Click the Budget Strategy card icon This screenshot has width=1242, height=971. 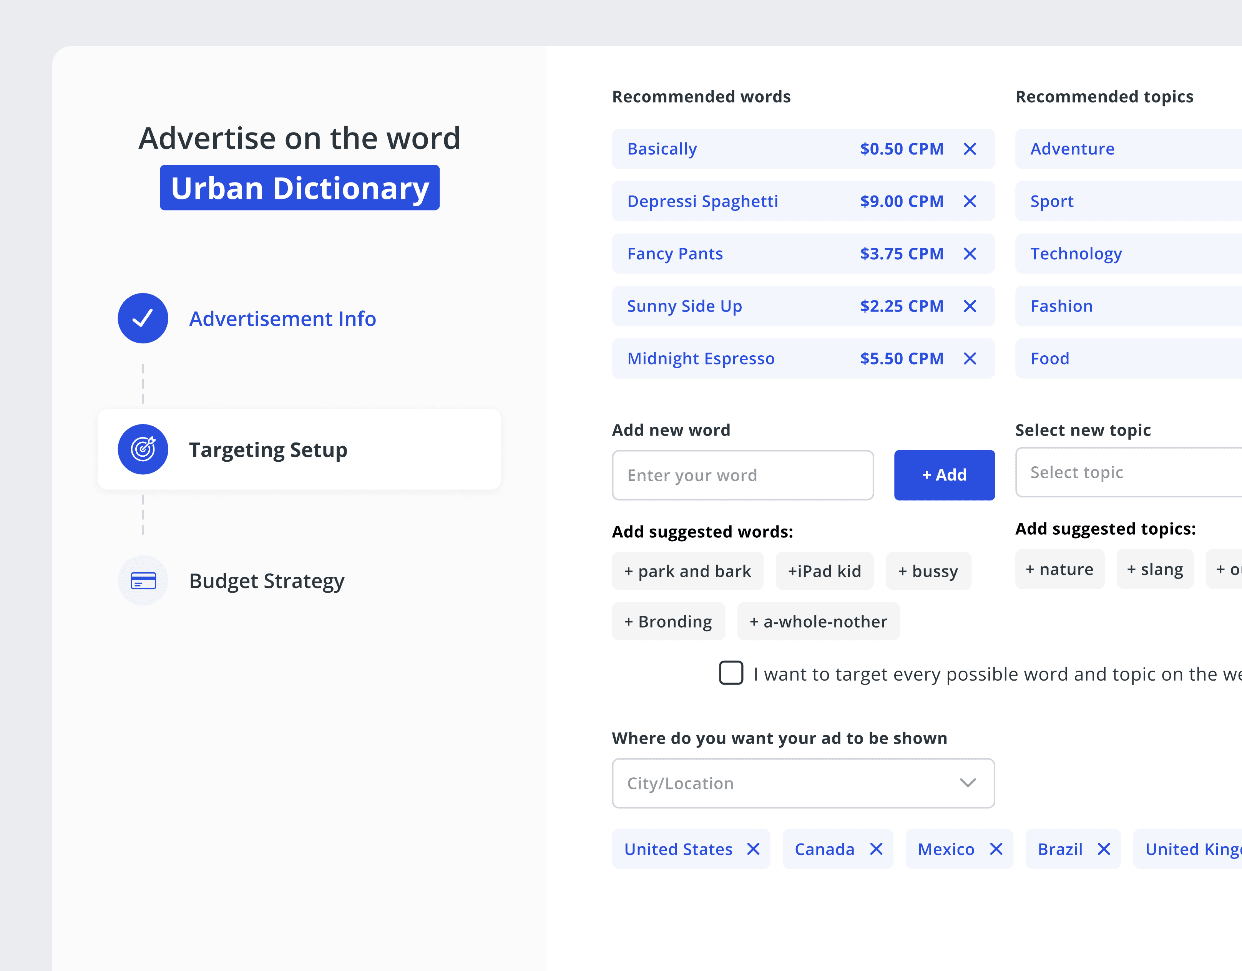143,580
